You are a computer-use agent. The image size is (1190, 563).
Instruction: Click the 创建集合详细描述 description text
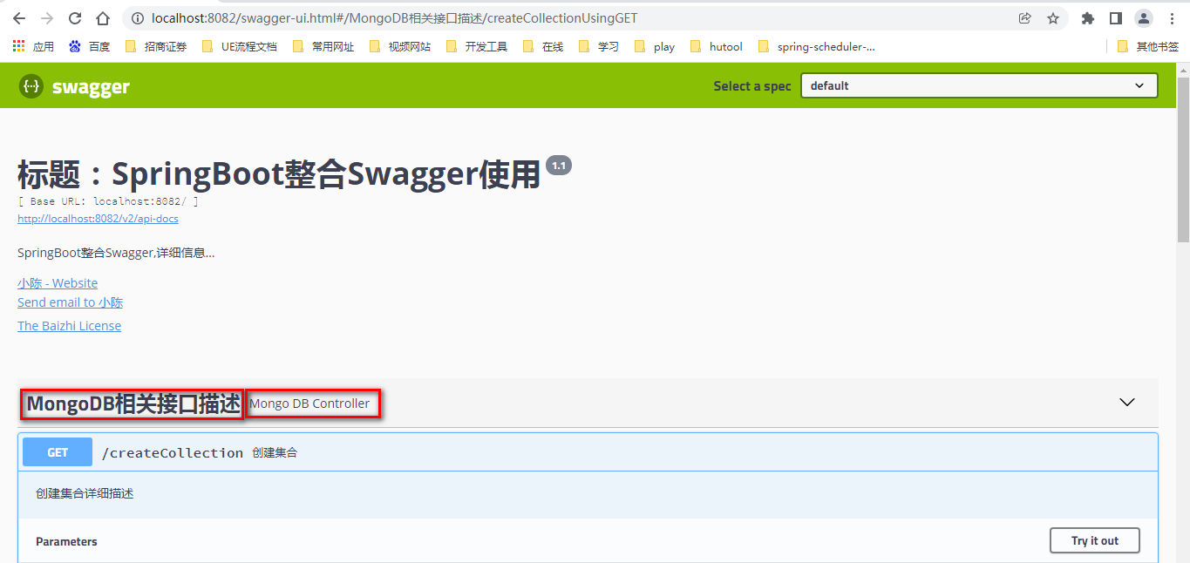tap(85, 493)
